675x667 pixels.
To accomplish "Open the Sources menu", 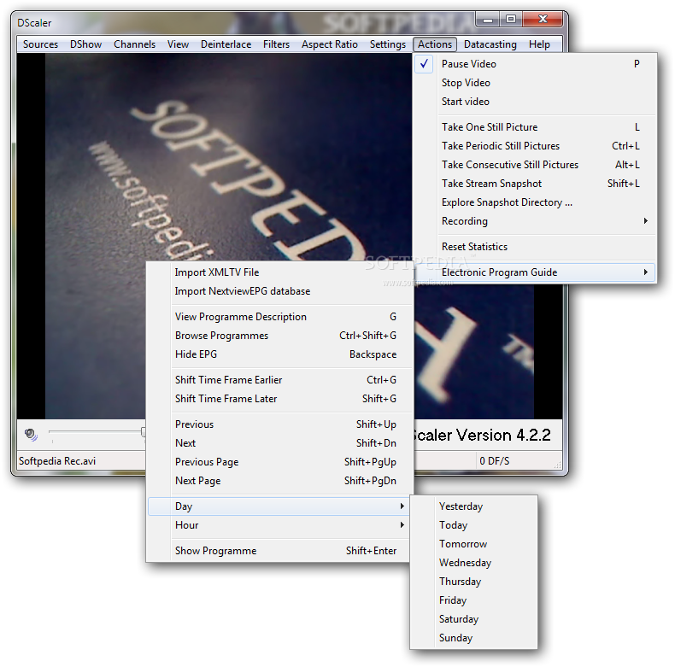I will [40, 44].
